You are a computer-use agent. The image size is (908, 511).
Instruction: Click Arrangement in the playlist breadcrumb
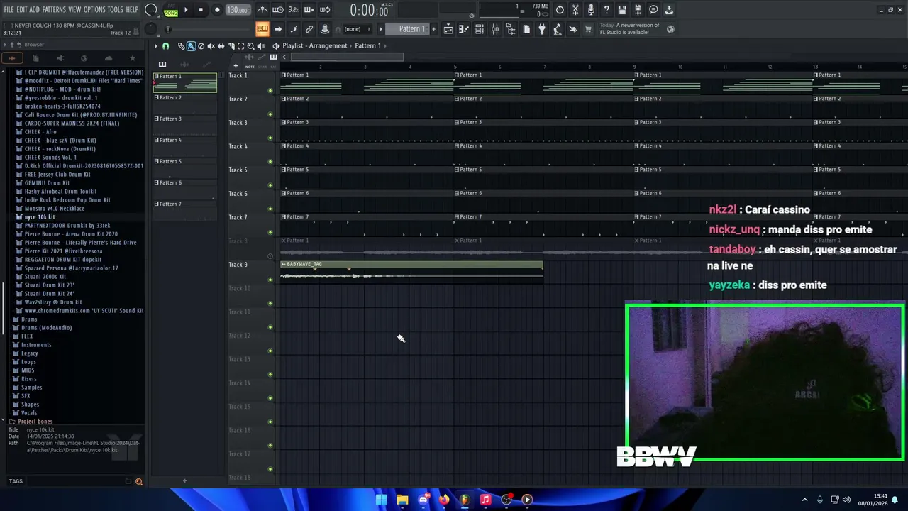pyautogui.click(x=328, y=45)
